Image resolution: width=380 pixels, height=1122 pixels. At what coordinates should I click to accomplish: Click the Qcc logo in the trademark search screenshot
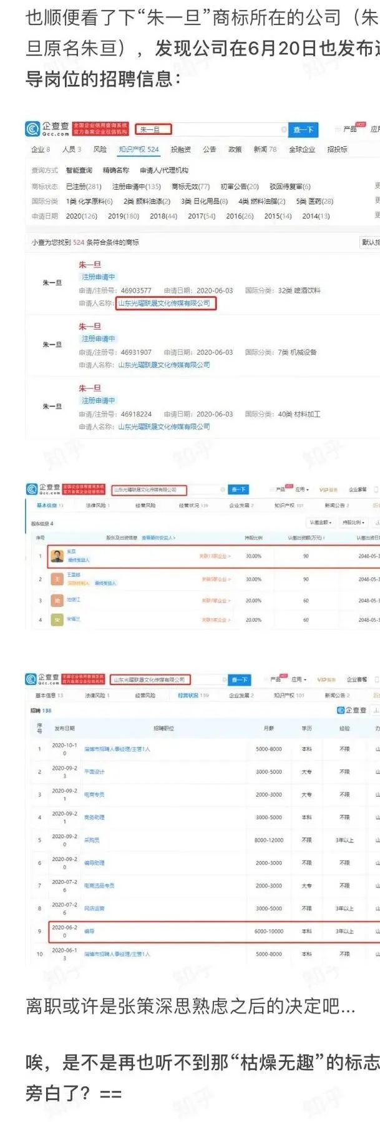pyautogui.click(x=47, y=129)
